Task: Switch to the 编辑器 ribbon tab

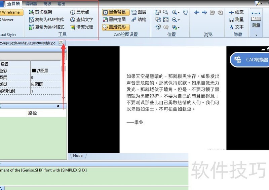Action: 31,4
